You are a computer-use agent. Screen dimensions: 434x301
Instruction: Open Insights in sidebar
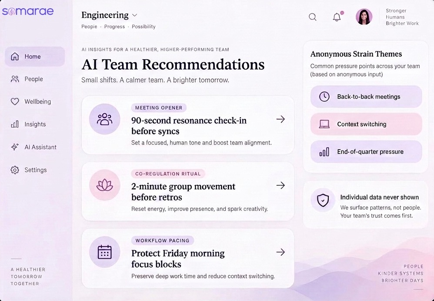pos(35,124)
